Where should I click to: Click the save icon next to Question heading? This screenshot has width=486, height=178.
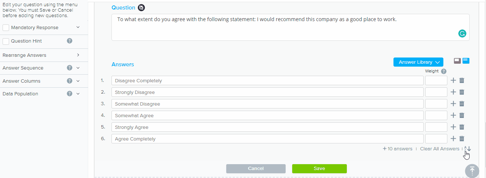point(141,8)
